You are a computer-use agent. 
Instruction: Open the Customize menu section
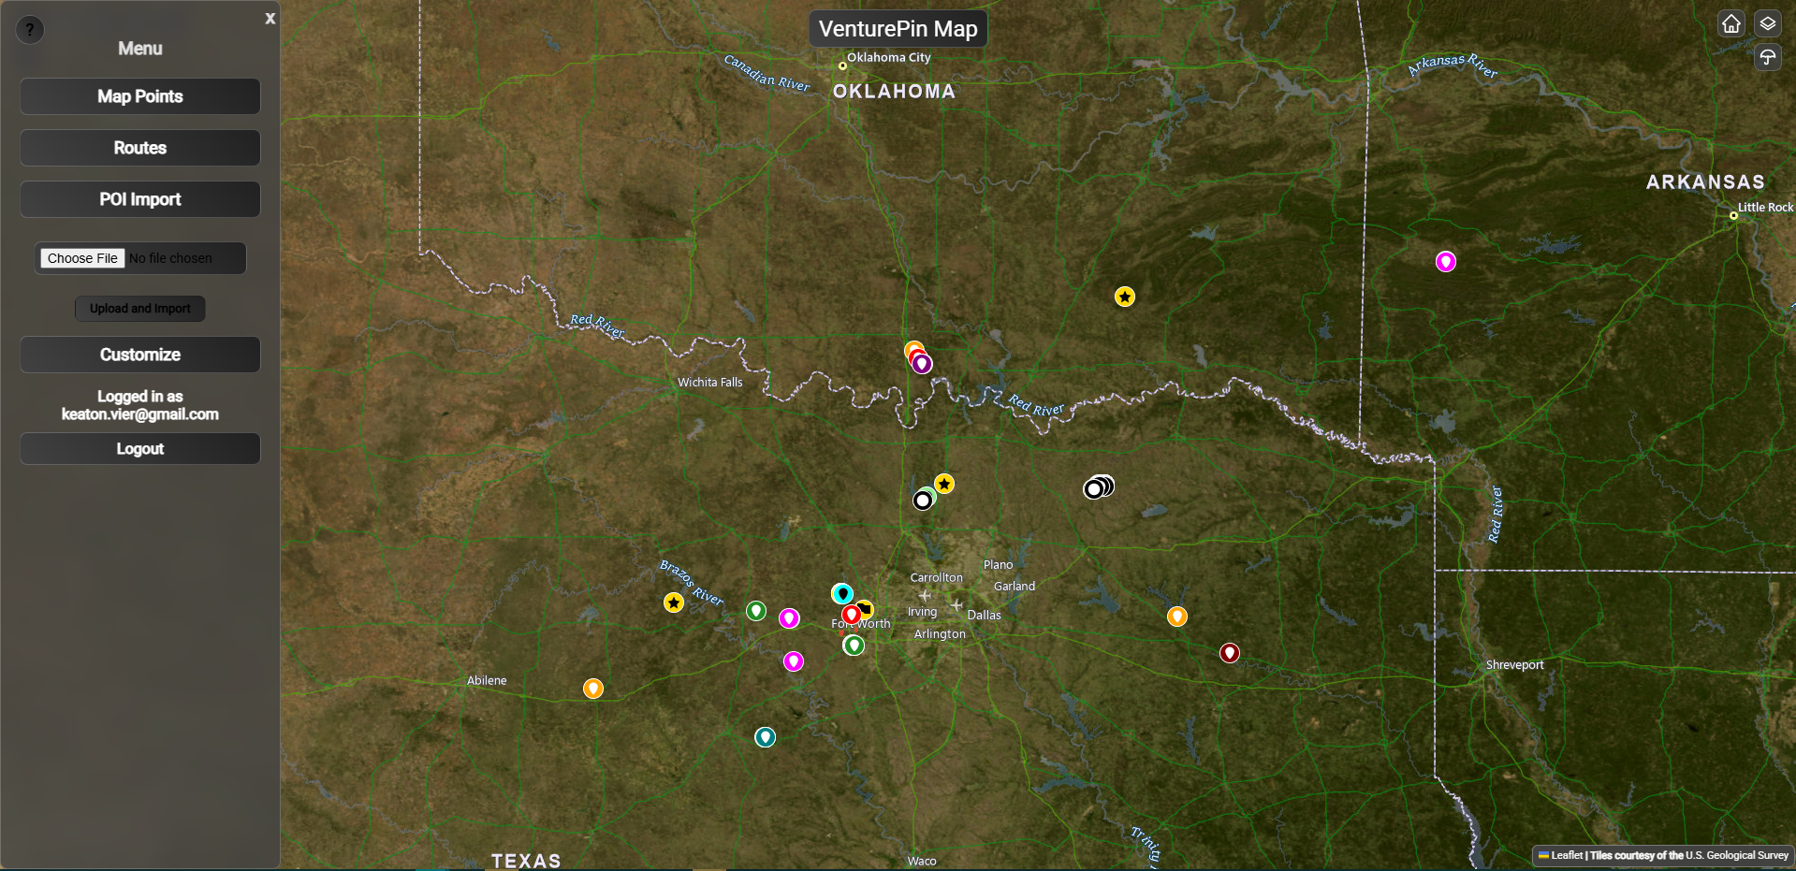click(140, 355)
